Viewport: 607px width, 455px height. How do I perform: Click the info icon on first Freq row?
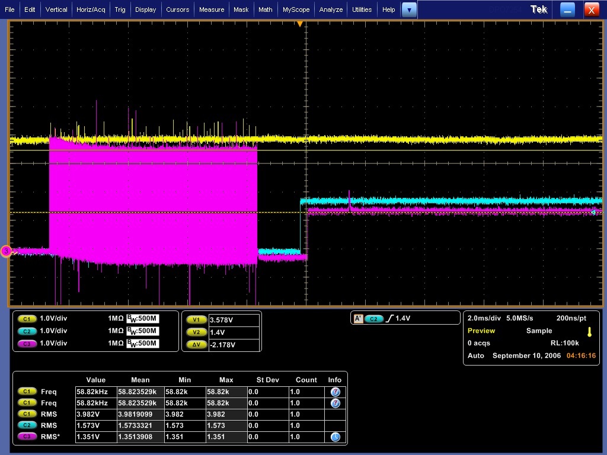pos(335,392)
